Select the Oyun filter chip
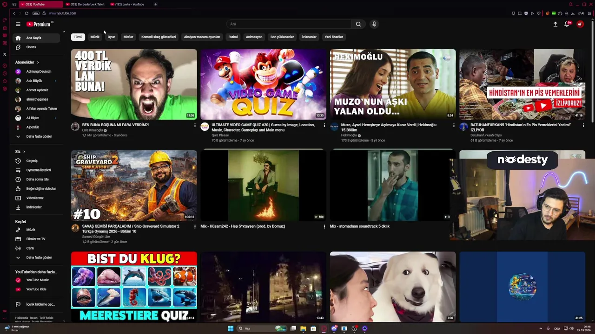This screenshot has height=334, width=595. tap(112, 37)
